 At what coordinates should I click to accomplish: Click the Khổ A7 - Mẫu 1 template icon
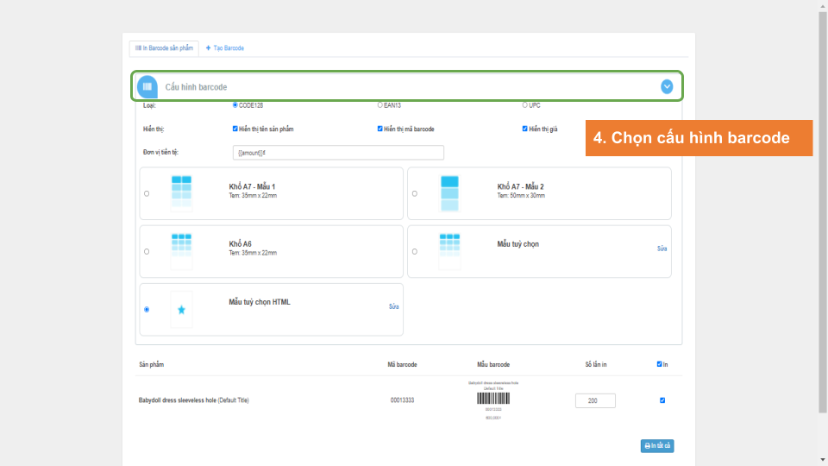pos(181,192)
